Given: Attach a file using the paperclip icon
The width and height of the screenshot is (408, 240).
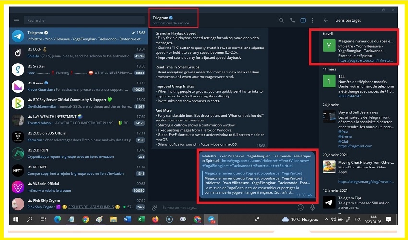Looking at the screenshot, I should [x=155, y=207].
